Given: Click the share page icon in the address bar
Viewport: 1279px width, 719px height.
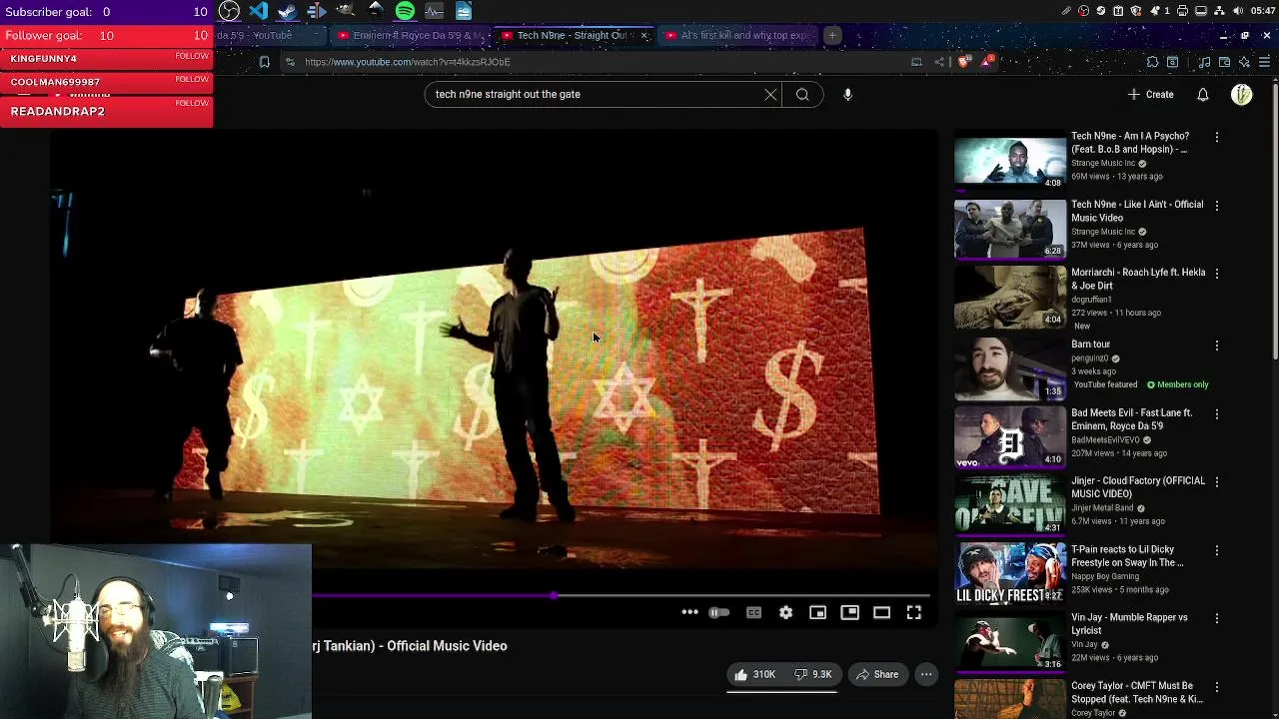Looking at the screenshot, I should (x=939, y=62).
